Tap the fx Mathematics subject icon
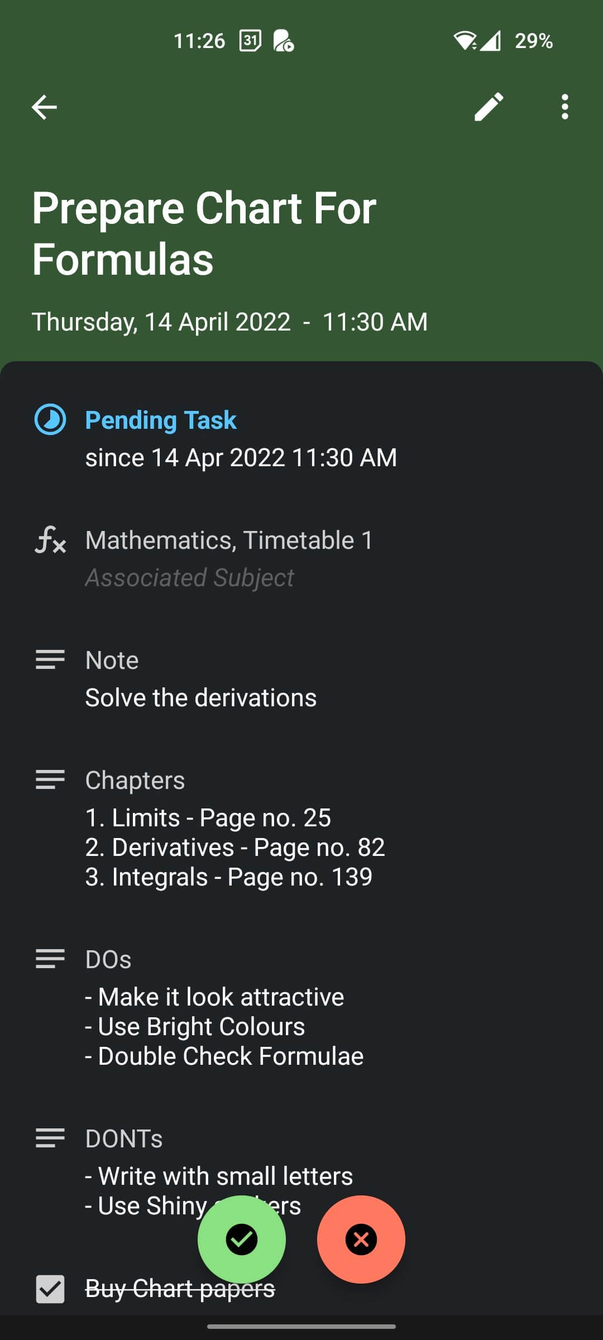603x1340 pixels. pyautogui.click(x=50, y=540)
